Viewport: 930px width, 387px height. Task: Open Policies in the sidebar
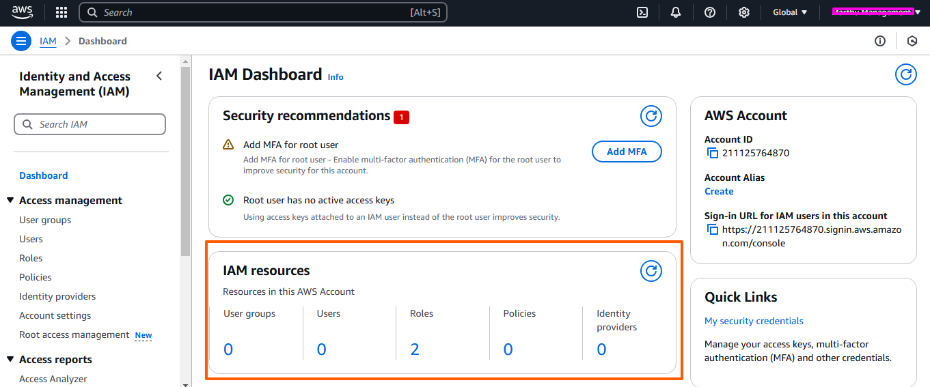36,277
